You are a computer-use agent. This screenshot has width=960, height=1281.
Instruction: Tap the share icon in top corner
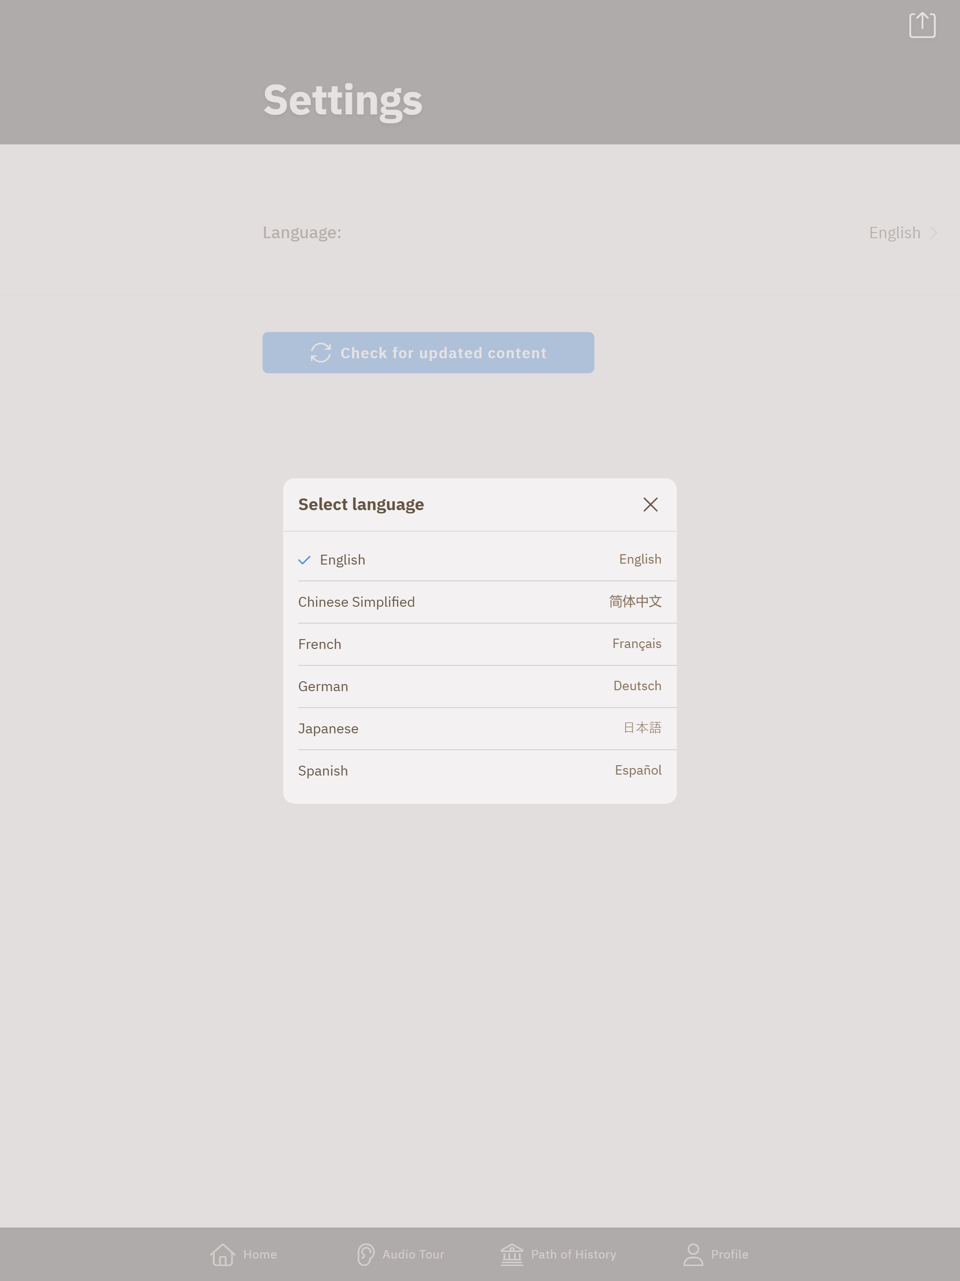point(922,25)
